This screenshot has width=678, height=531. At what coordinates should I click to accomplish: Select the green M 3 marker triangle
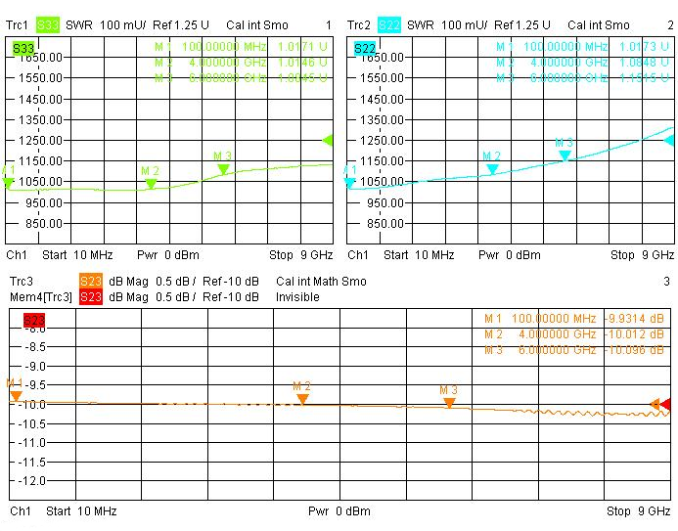(x=223, y=168)
